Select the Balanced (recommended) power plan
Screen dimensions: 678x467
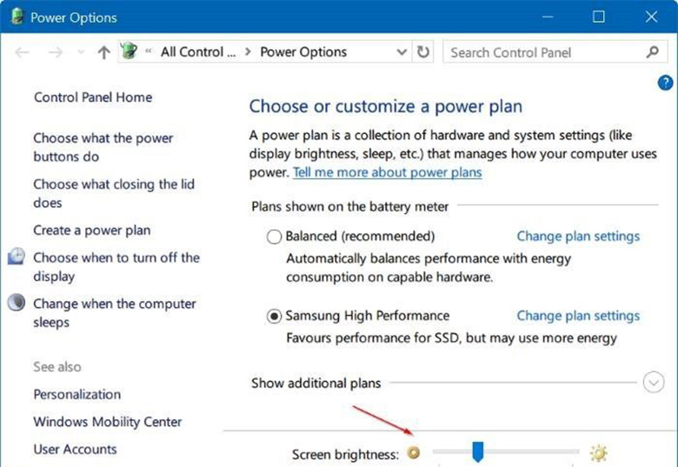275,237
